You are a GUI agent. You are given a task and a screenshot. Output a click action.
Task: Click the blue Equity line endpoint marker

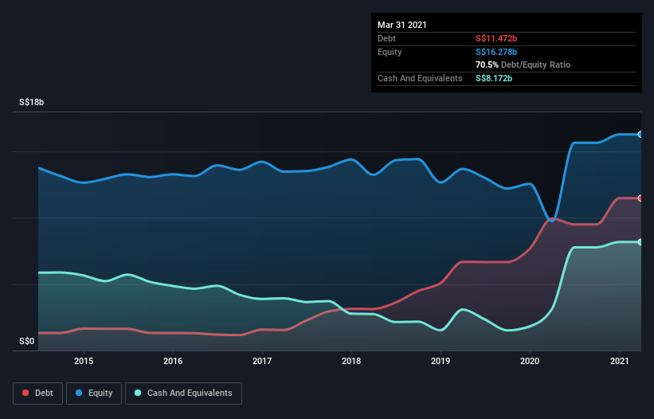(640, 135)
